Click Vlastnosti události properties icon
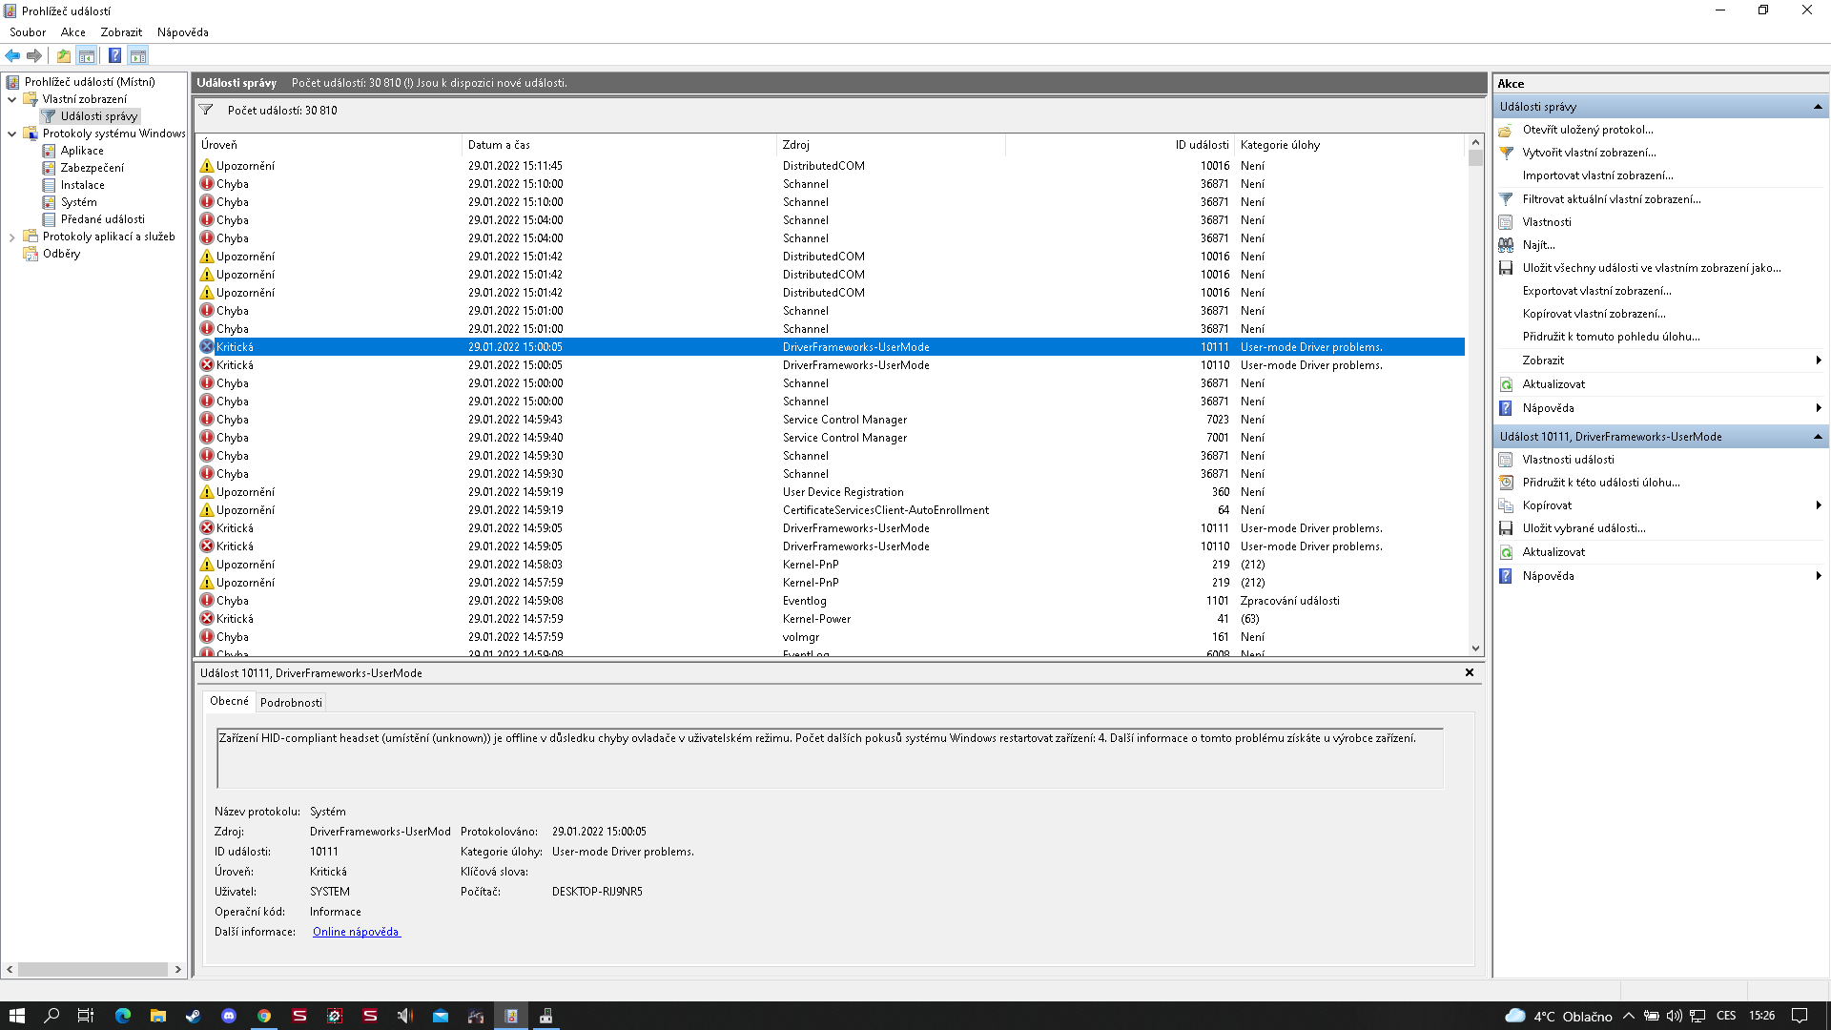 pyautogui.click(x=1506, y=460)
